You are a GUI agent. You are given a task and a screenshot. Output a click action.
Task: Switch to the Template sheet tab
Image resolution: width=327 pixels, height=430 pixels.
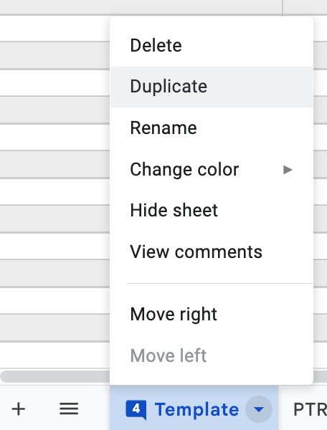196,409
